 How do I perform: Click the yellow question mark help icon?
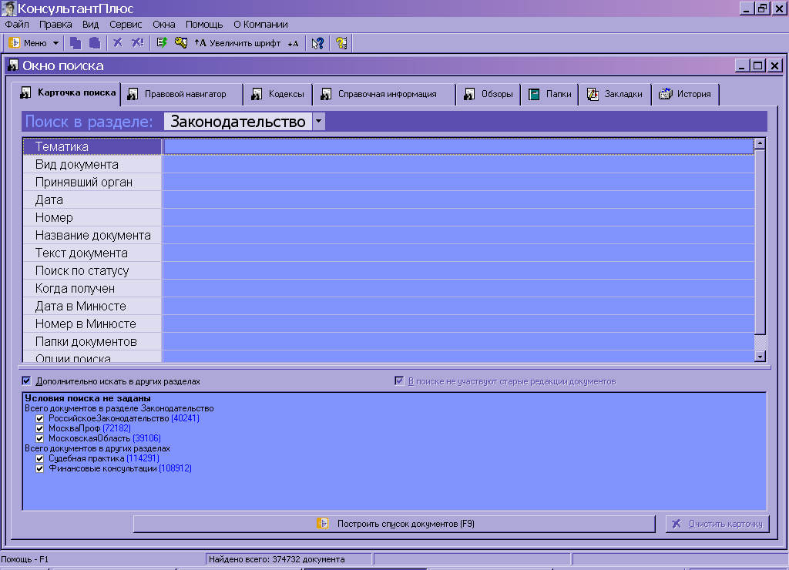(341, 43)
